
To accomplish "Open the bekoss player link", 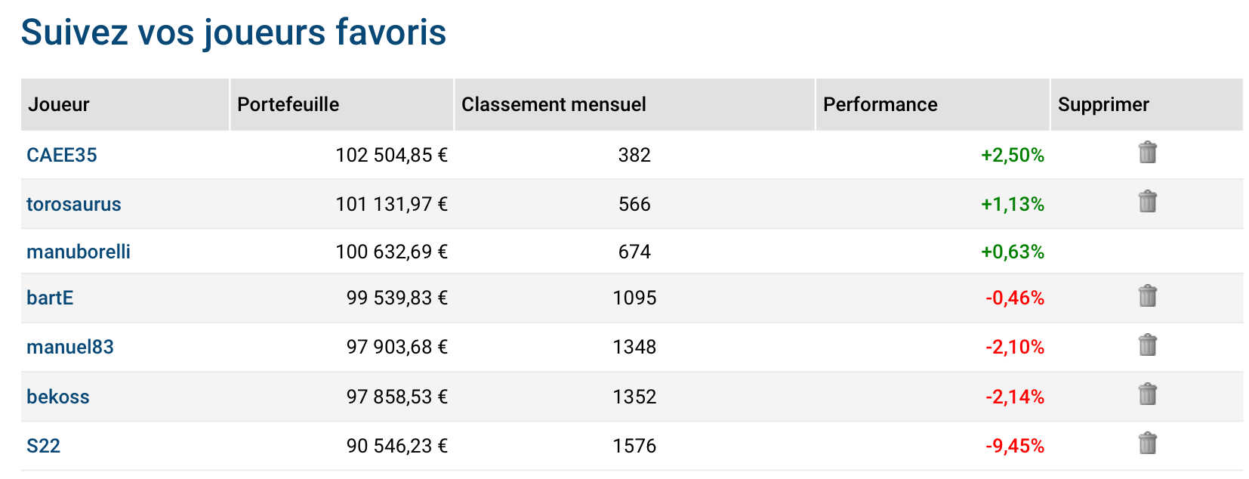I will click(x=58, y=397).
